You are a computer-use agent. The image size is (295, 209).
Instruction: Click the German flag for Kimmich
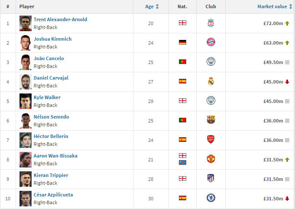coord(182,42)
